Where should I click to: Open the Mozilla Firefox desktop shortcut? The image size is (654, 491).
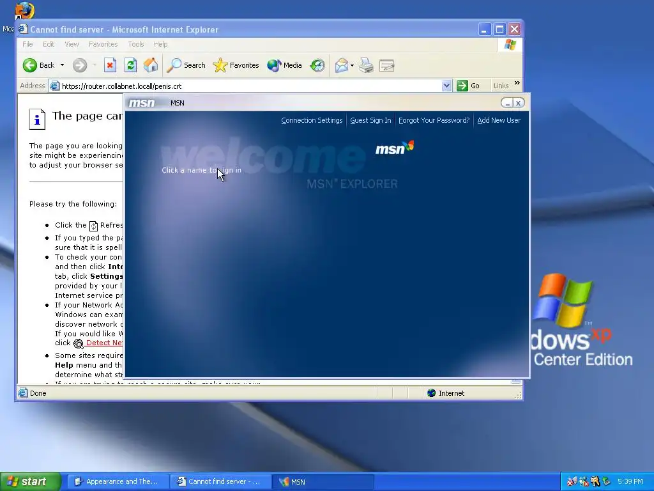[x=24, y=12]
